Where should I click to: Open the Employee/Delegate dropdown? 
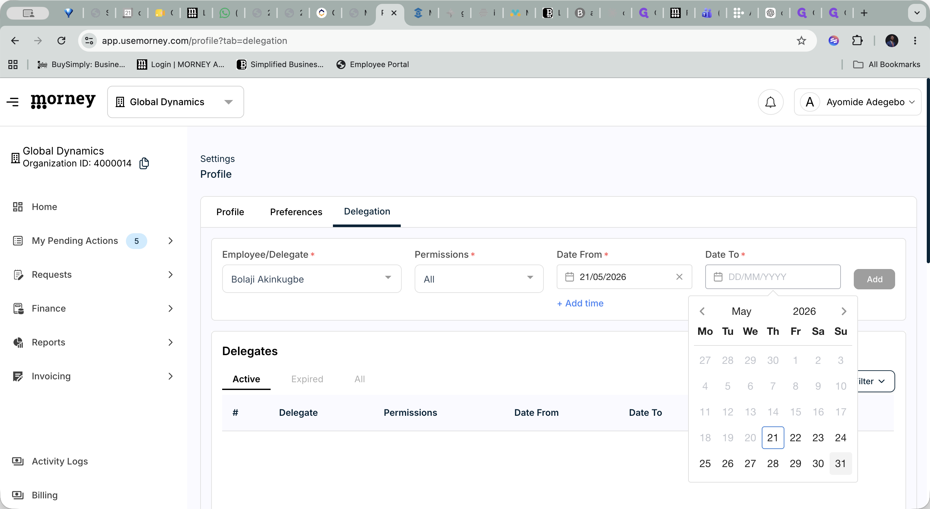[312, 279]
